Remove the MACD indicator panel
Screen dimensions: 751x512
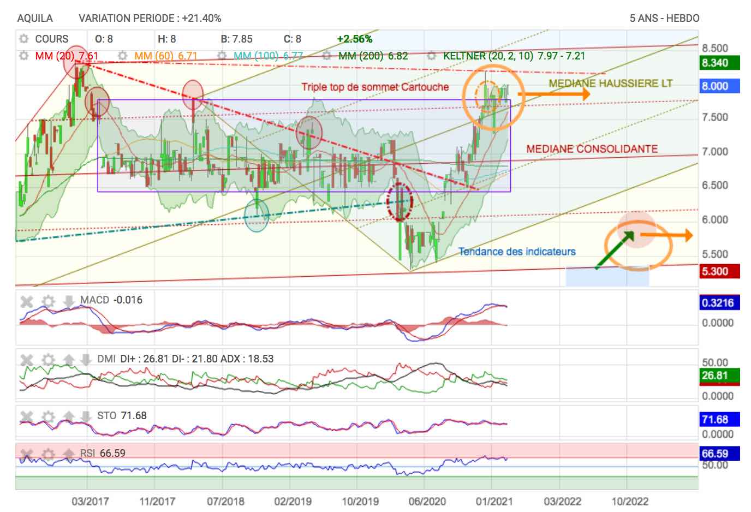[x=27, y=301]
